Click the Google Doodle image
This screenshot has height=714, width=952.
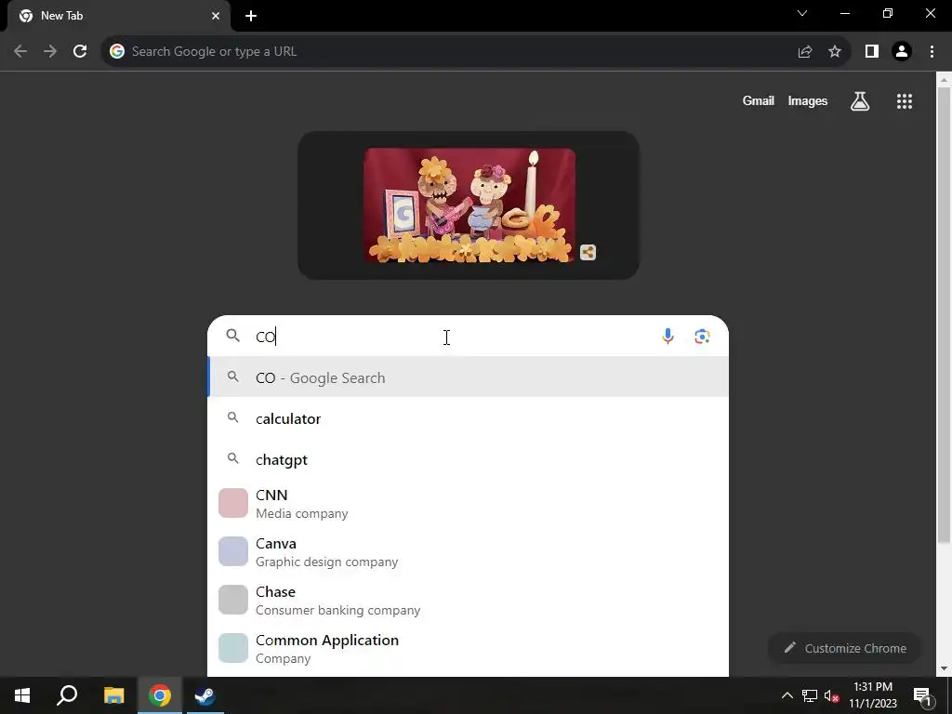click(x=469, y=205)
